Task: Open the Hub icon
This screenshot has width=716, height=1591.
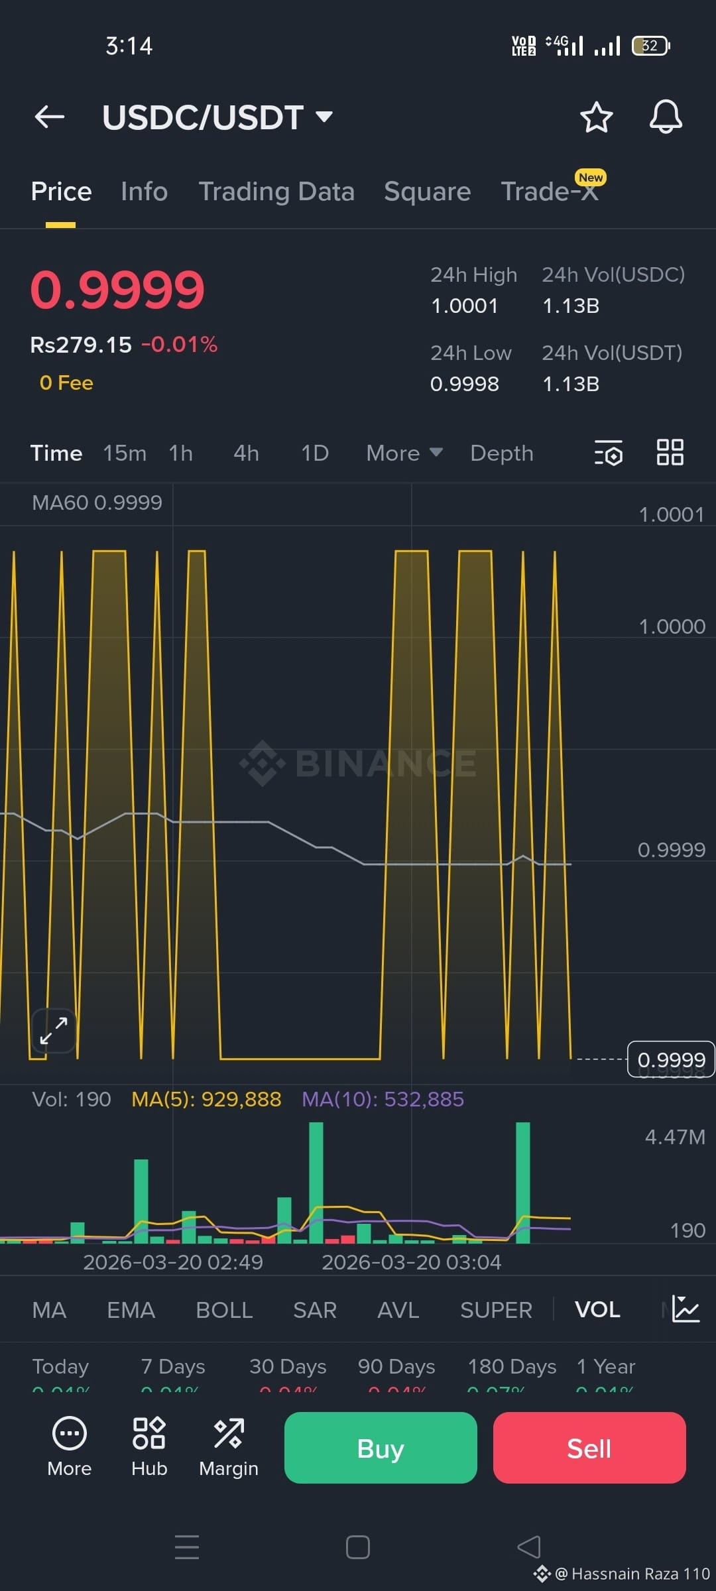Action: point(149,1447)
